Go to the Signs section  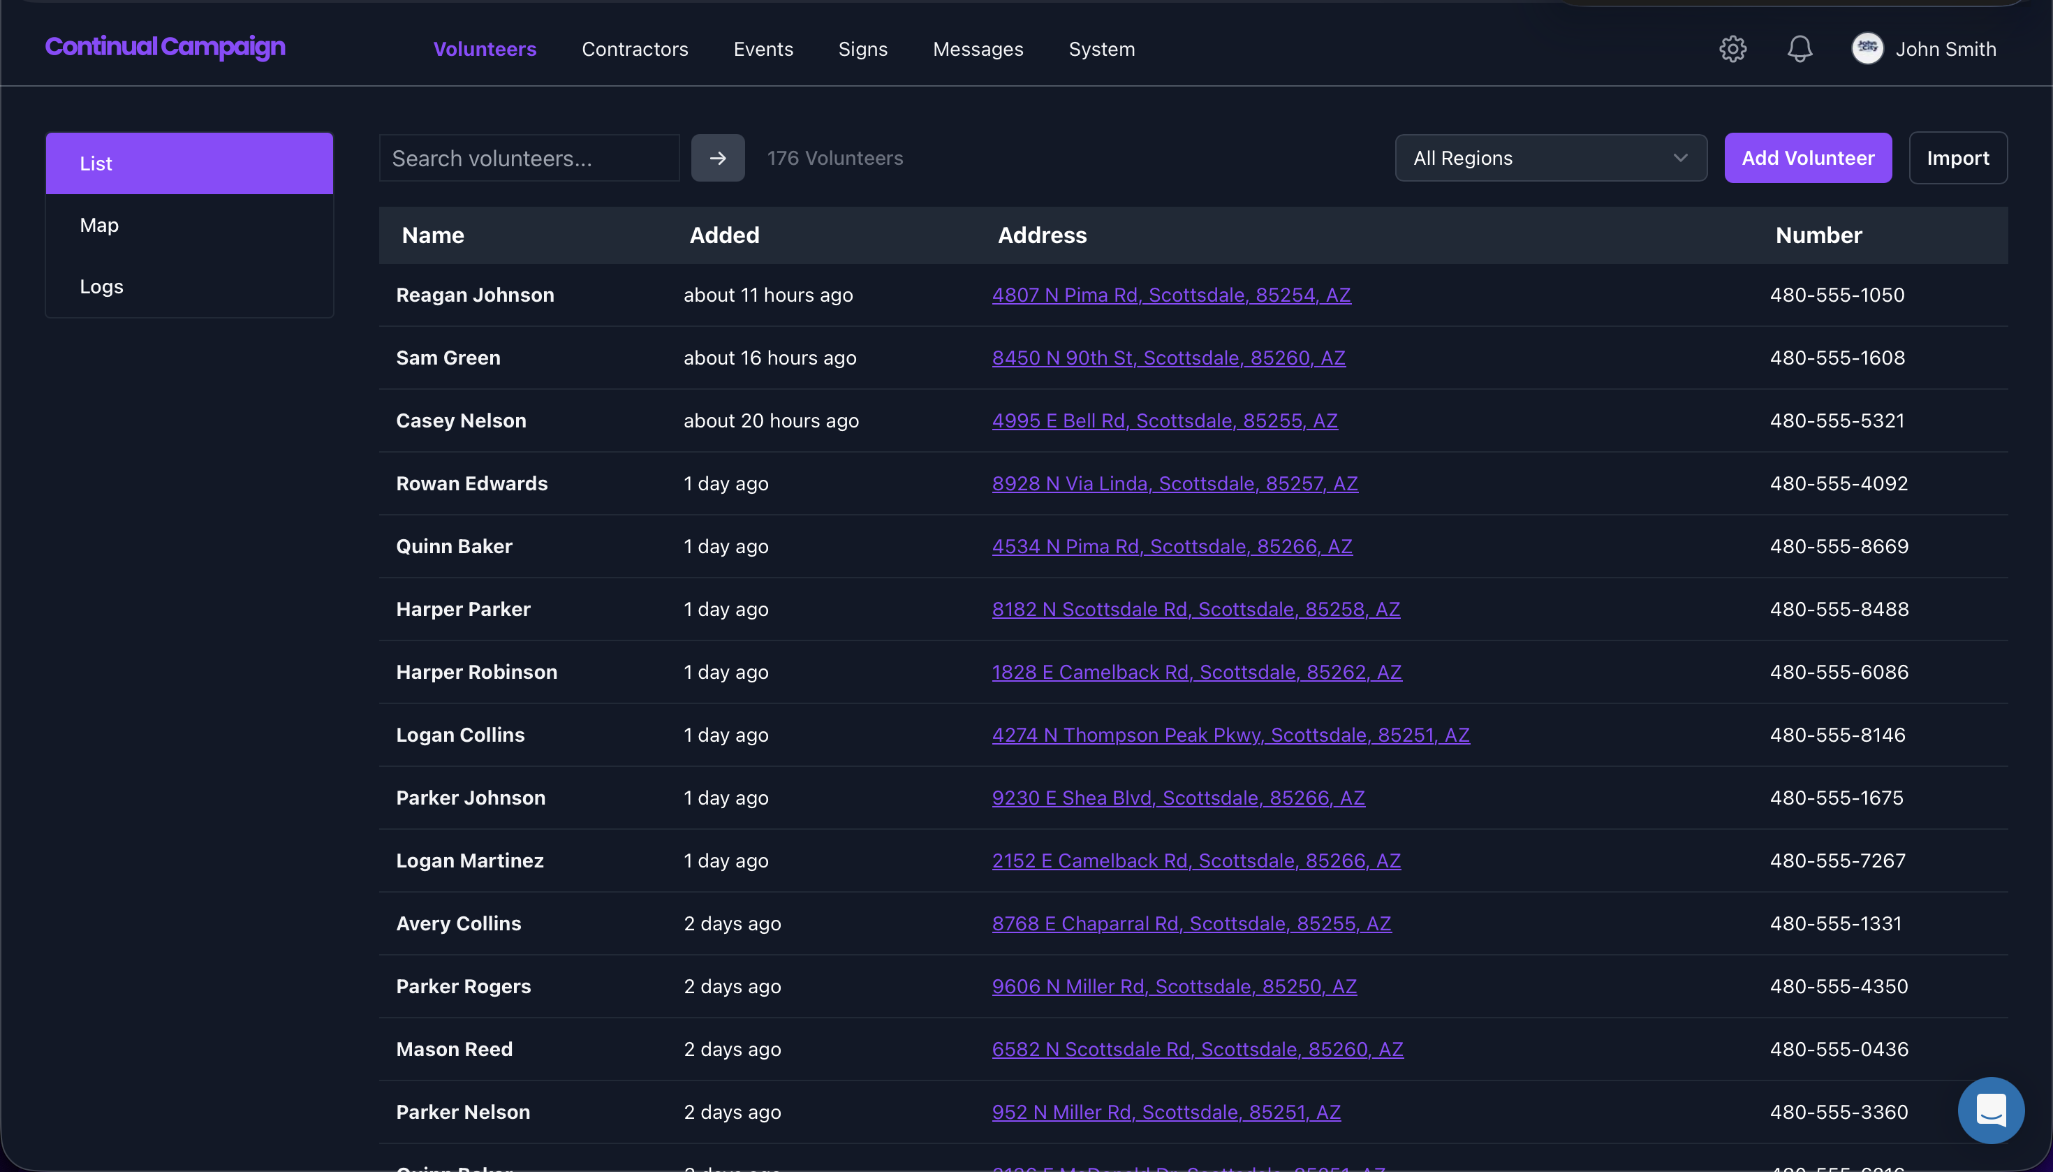(862, 49)
